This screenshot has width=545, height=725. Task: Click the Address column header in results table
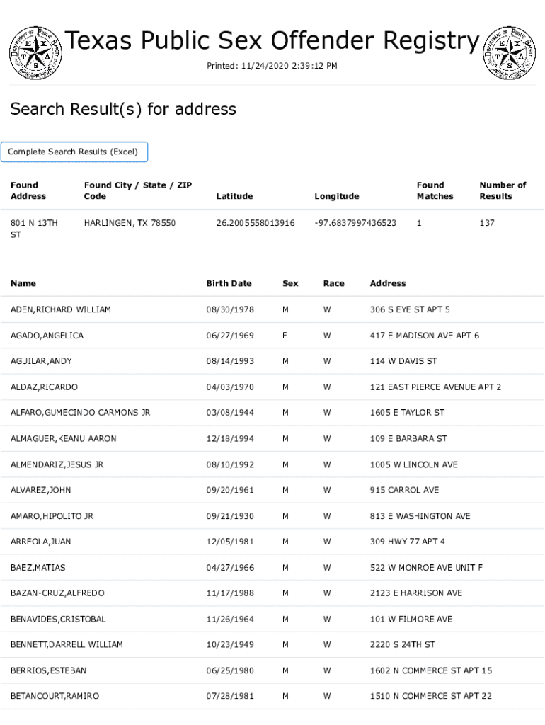click(x=388, y=283)
